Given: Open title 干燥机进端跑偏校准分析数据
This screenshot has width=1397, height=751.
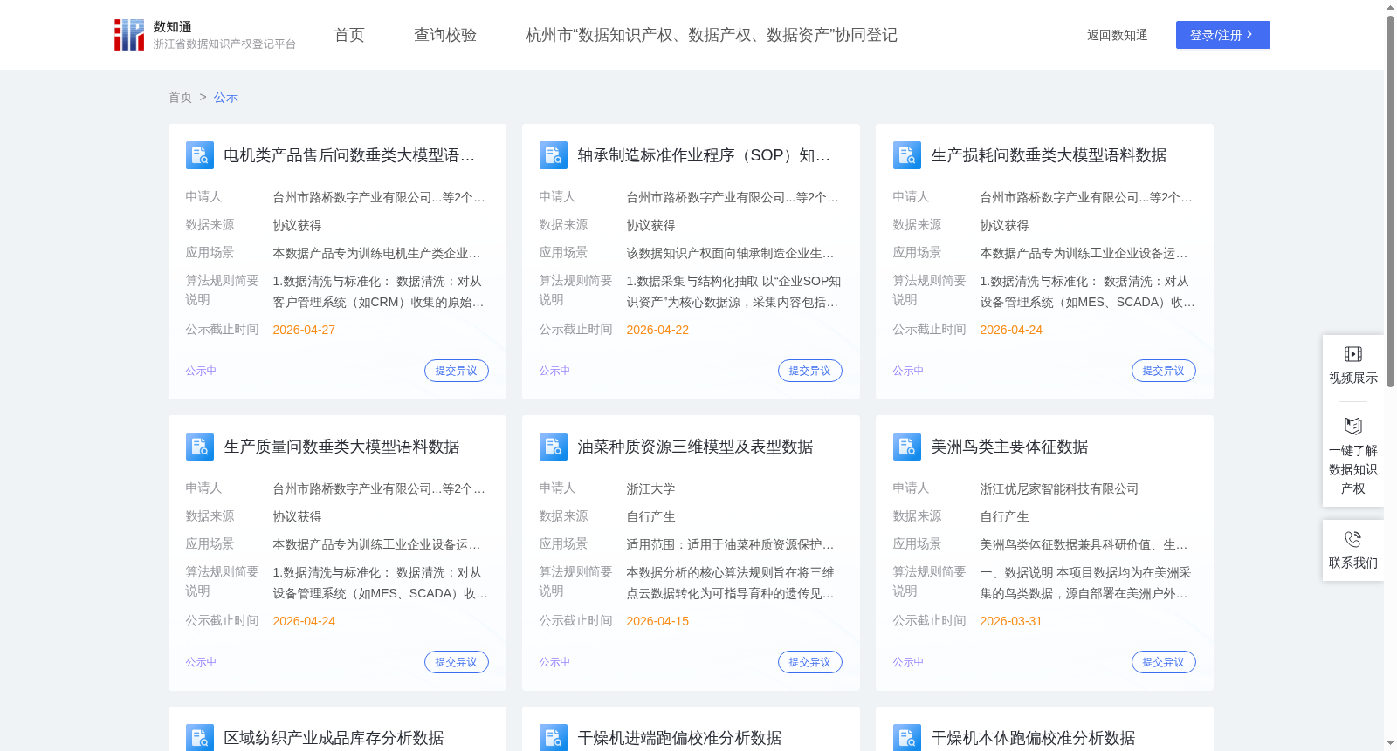Looking at the screenshot, I should coord(679,738).
